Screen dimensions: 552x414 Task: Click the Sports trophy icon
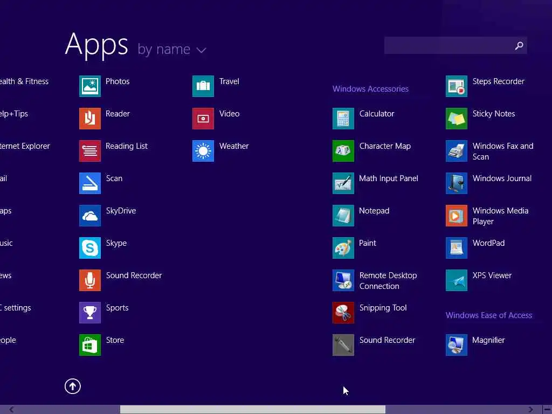click(90, 313)
